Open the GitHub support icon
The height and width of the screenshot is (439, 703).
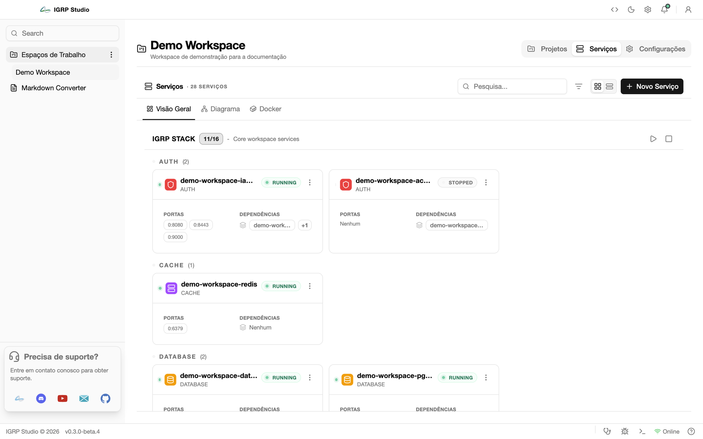[105, 398]
